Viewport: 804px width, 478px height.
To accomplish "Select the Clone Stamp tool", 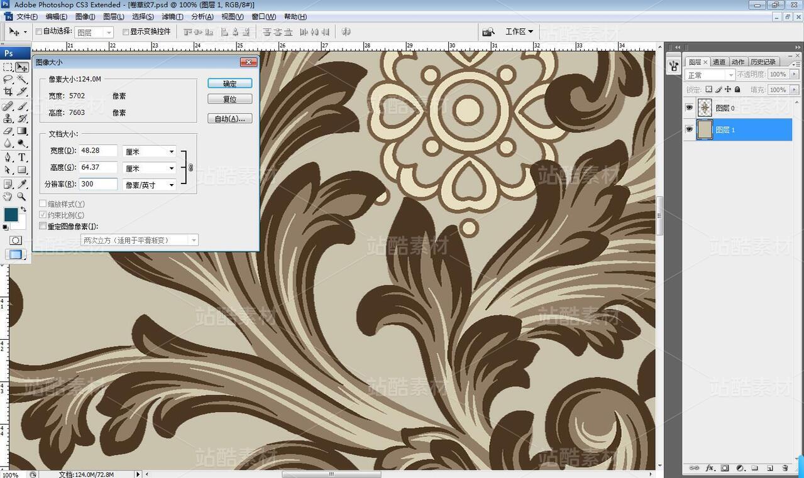I will coord(8,118).
